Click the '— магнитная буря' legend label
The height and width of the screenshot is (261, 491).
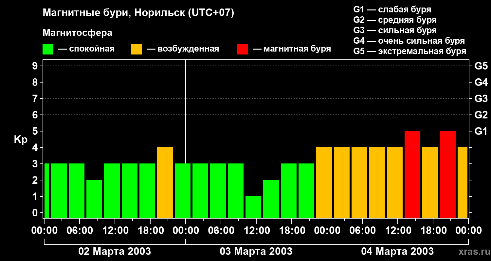[x=292, y=49]
